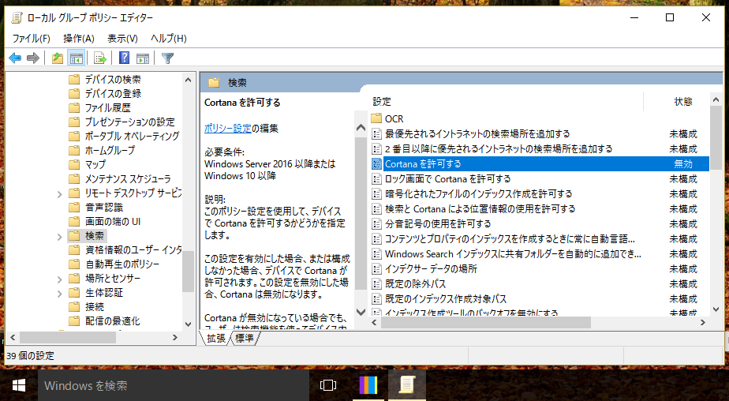Viewport: 729px width, 401px height.
Task: Click the Group Policy Editor taskbar icon
Action: tap(407, 385)
